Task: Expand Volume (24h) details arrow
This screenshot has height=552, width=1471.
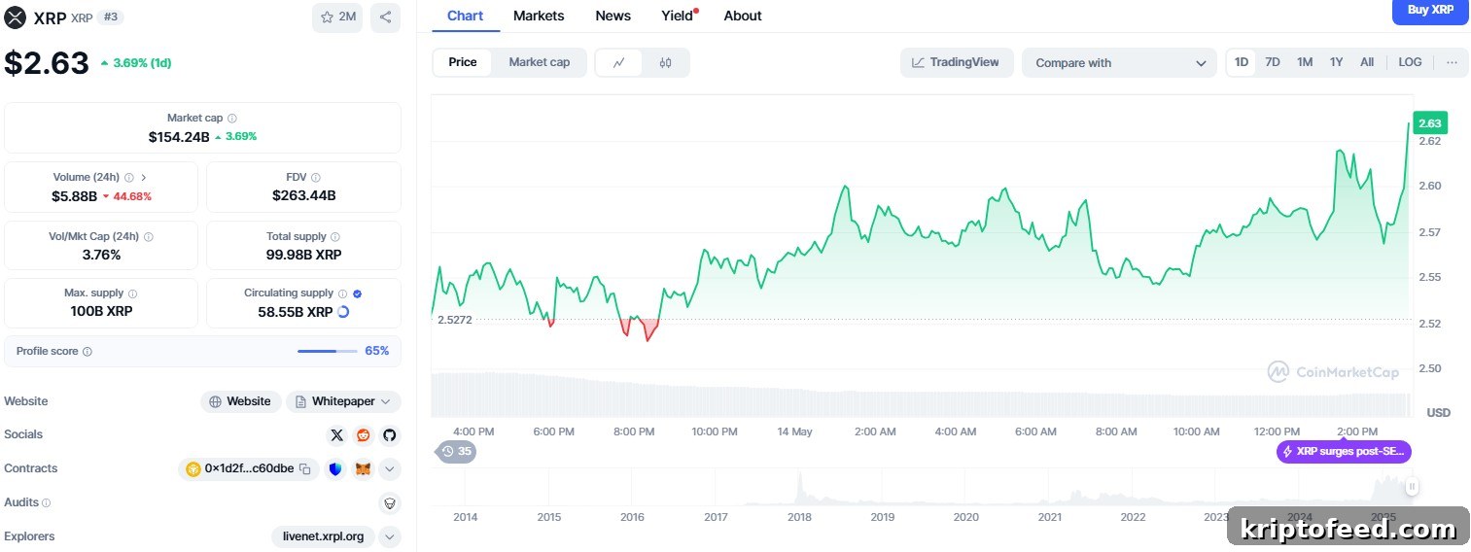Action: (144, 178)
